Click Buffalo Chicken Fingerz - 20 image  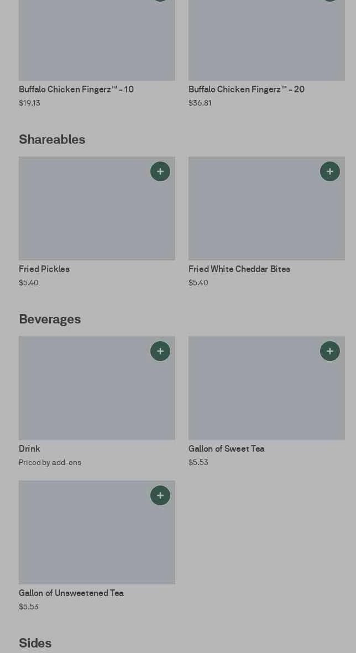266,40
